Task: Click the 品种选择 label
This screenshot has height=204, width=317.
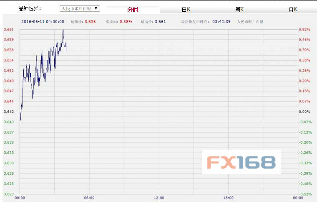Action: click(x=30, y=8)
